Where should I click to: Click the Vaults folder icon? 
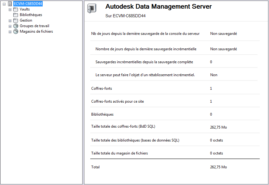point(15,9)
